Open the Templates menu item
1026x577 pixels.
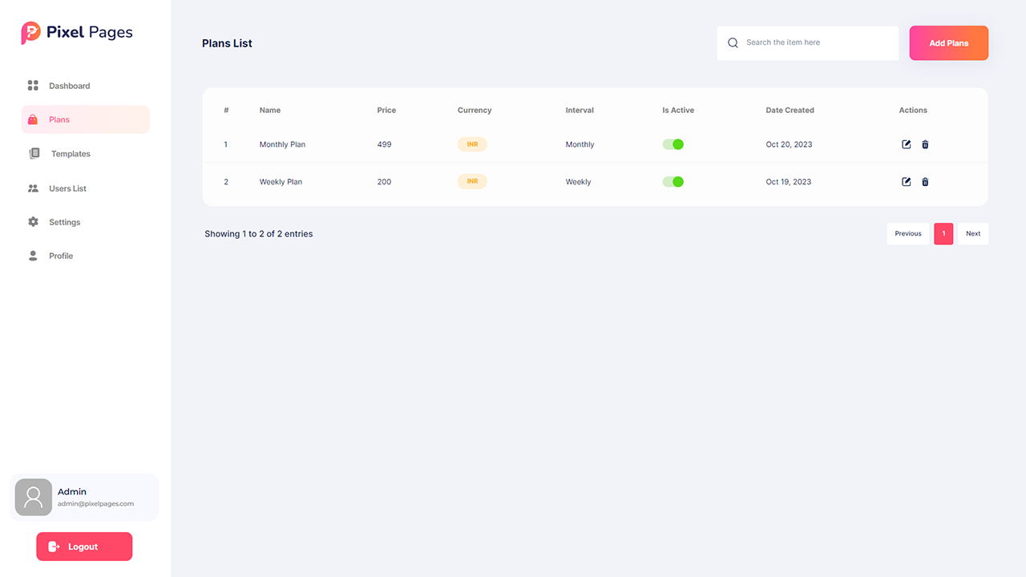[x=71, y=154]
